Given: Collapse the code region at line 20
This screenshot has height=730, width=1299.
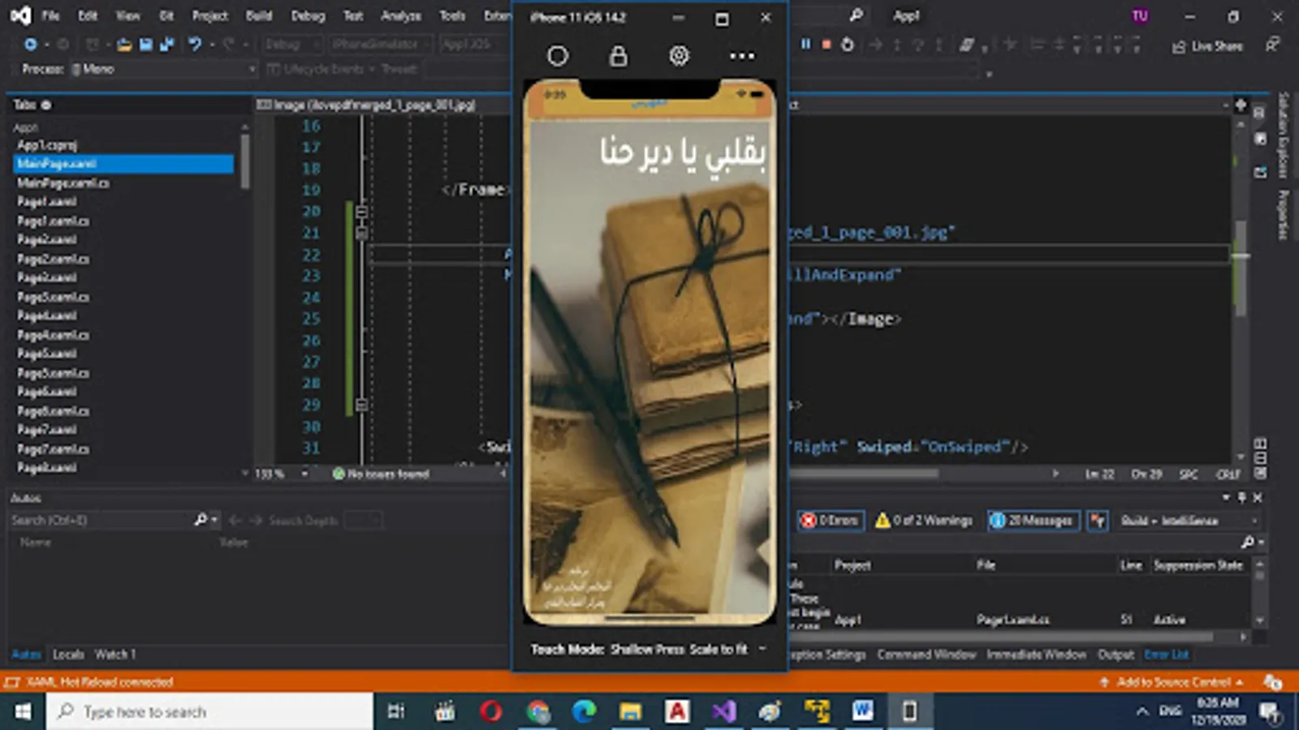Looking at the screenshot, I should click(x=361, y=212).
